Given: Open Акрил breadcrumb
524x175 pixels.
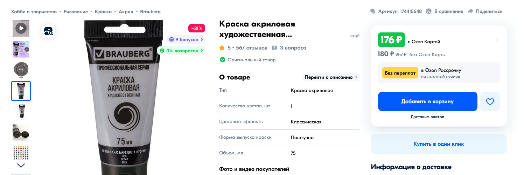Looking at the screenshot, I should click(x=126, y=12).
